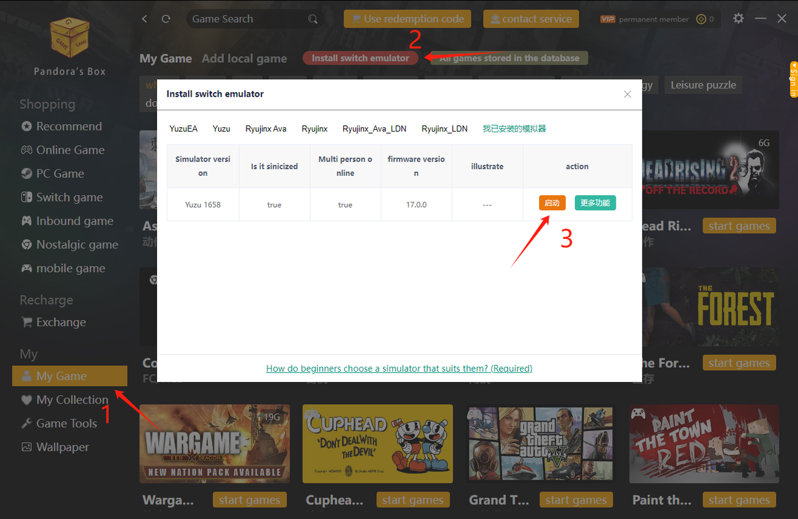This screenshot has width=798, height=519.
Task: Start games for Paint the Town
Action: [x=739, y=500]
